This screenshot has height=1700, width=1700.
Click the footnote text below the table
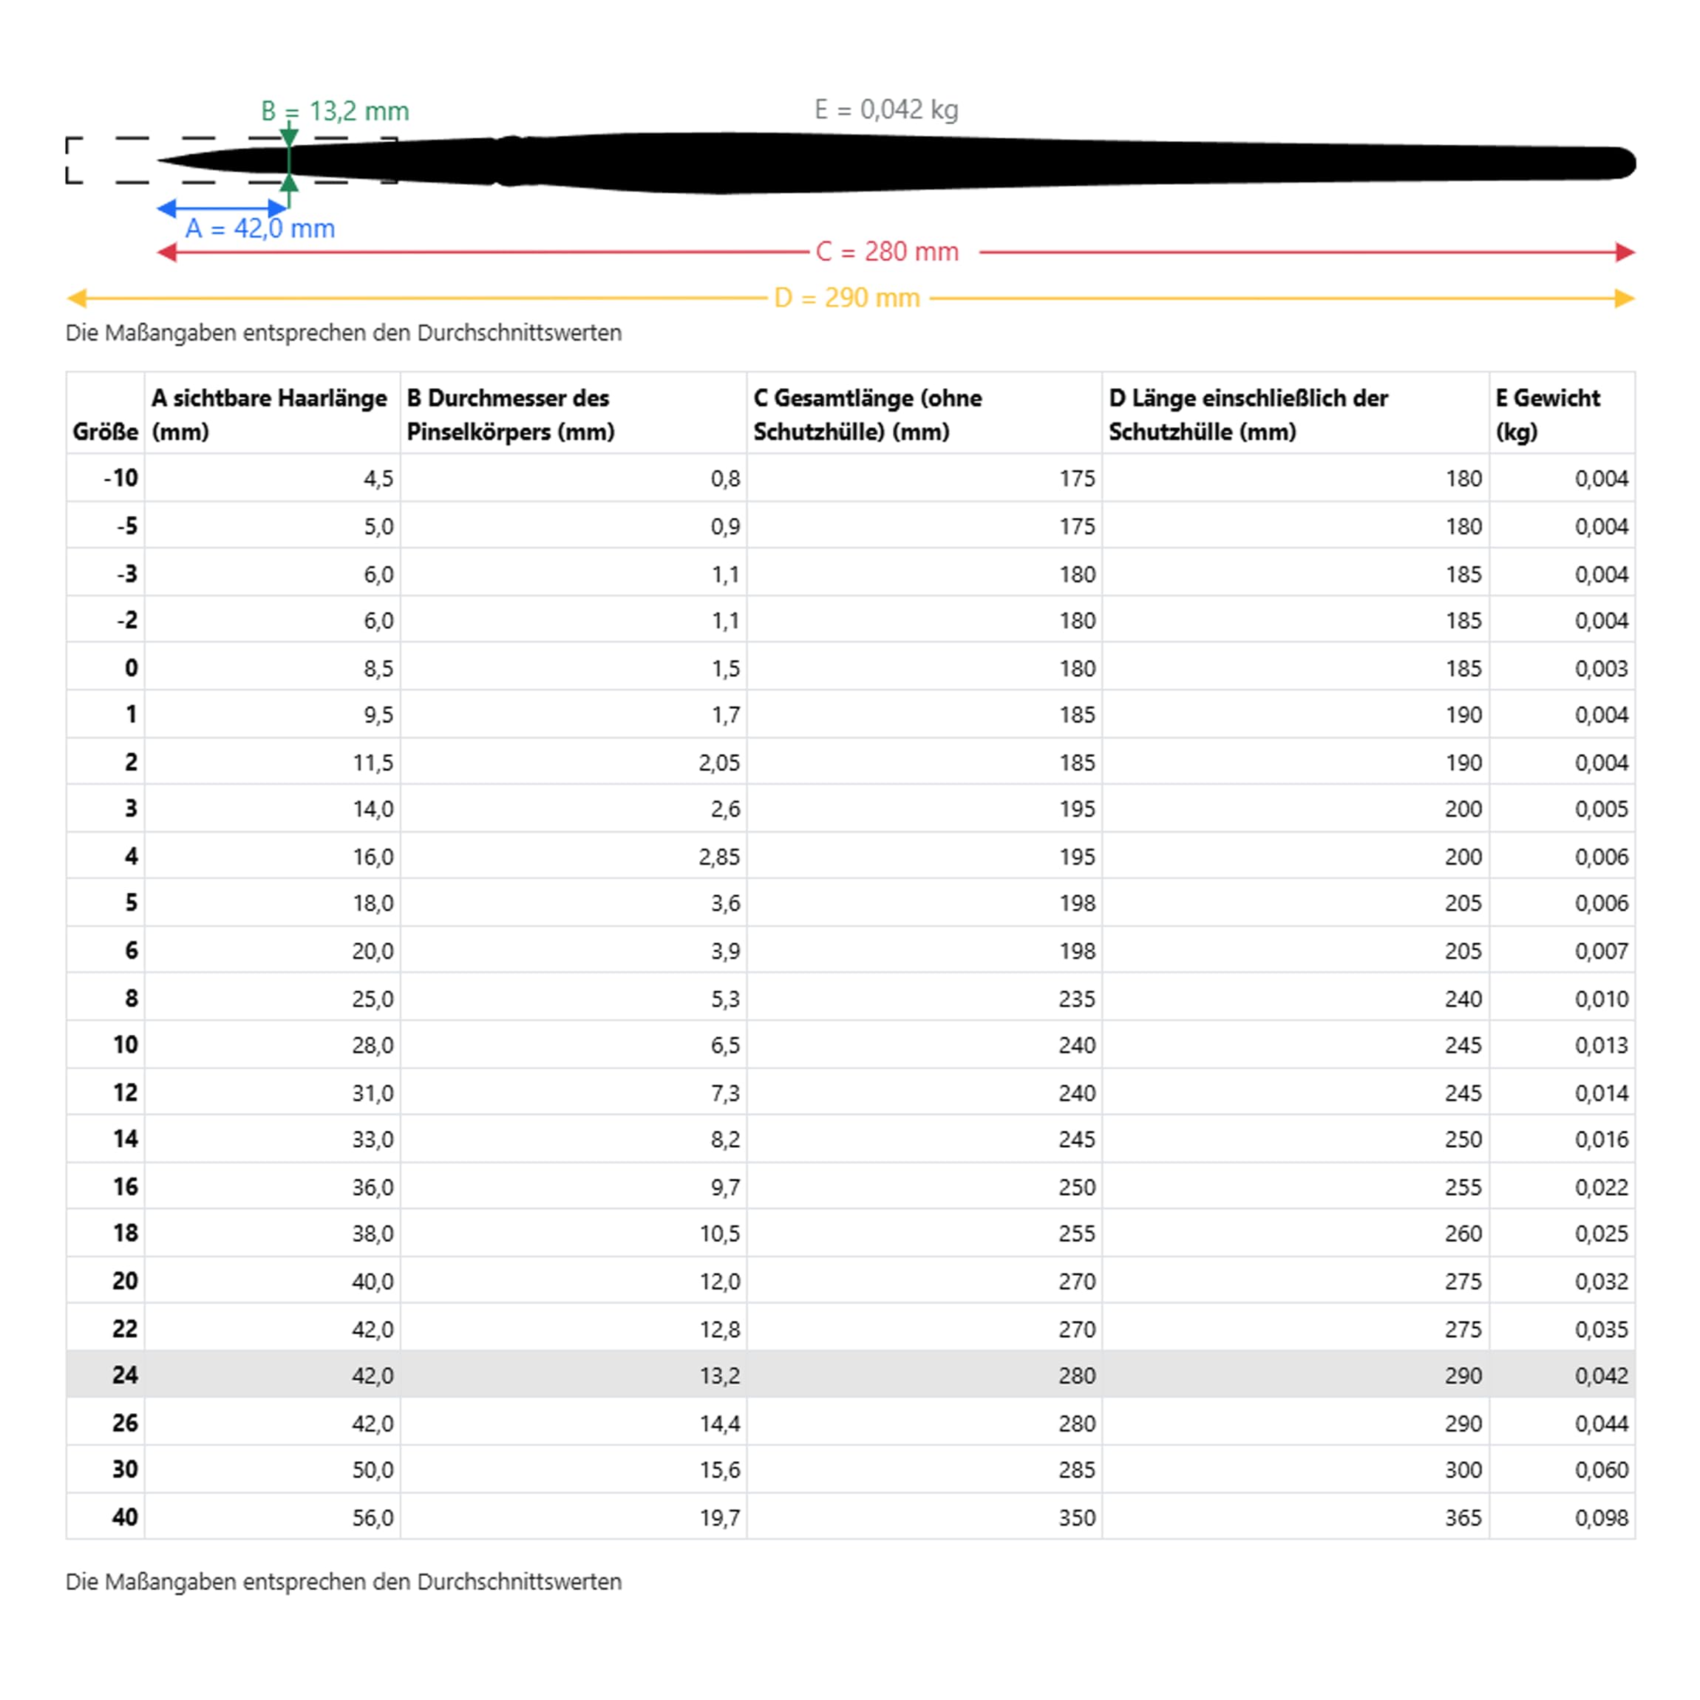click(x=343, y=1581)
